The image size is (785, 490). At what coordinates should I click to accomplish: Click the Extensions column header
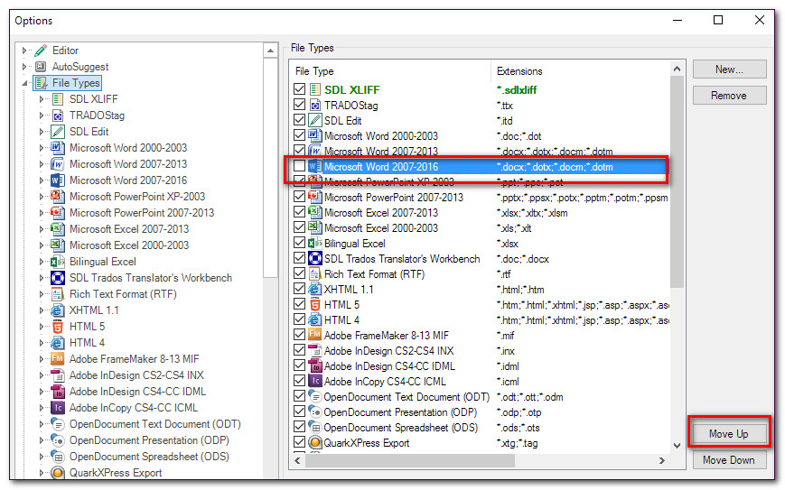pyautogui.click(x=519, y=71)
